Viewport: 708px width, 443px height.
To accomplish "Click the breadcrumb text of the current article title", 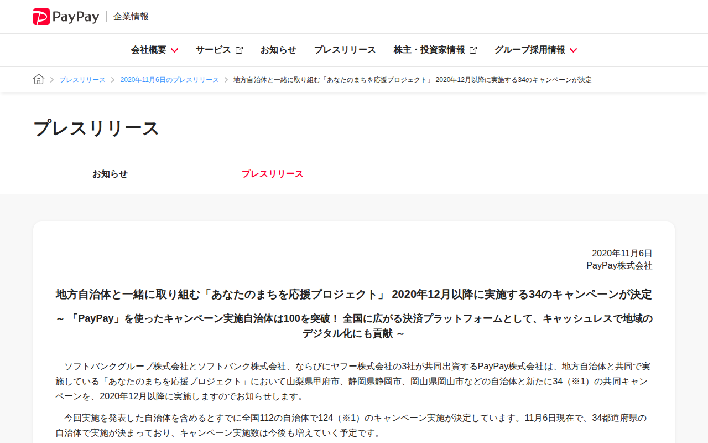I will [413, 80].
